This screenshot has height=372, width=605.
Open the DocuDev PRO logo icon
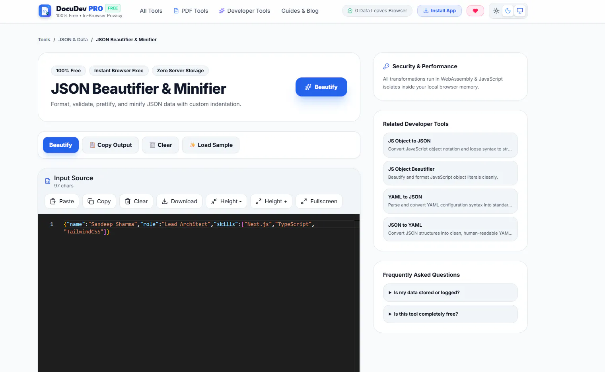[x=45, y=11]
